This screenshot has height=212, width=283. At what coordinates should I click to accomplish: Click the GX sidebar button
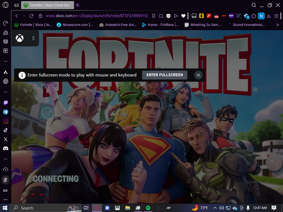5,191
